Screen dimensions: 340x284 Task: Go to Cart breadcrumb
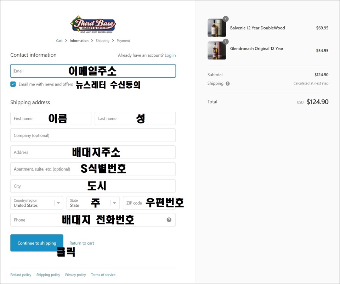click(x=59, y=41)
